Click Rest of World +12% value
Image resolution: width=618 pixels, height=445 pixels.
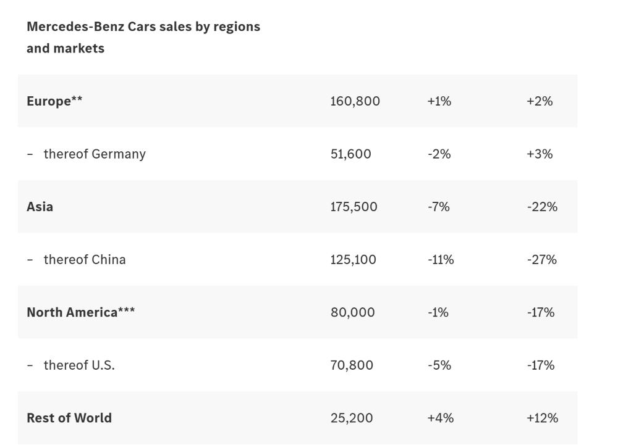click(542, 418)
